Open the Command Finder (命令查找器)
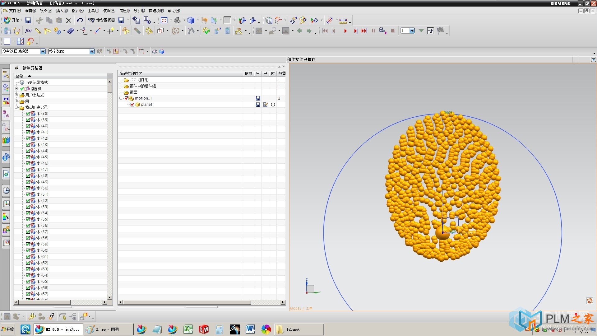The width and height of the screenshot is (597, 336). (101, 20)
